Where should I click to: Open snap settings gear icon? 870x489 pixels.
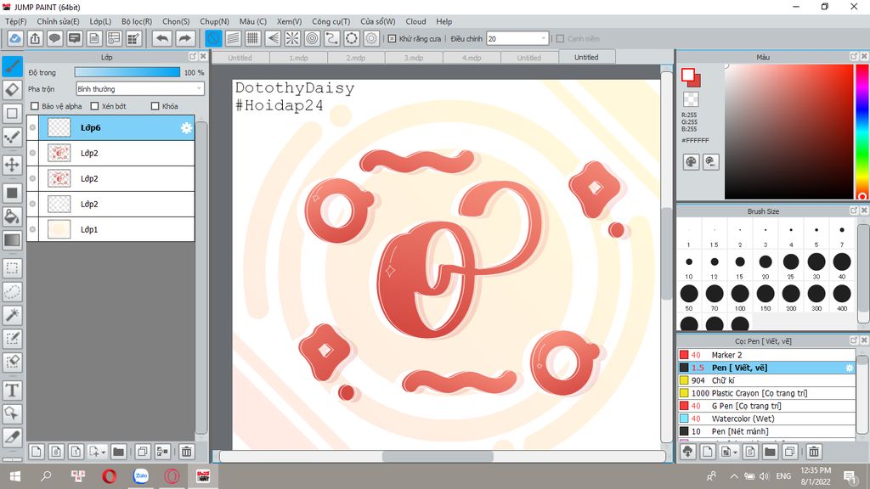[371, 38]
